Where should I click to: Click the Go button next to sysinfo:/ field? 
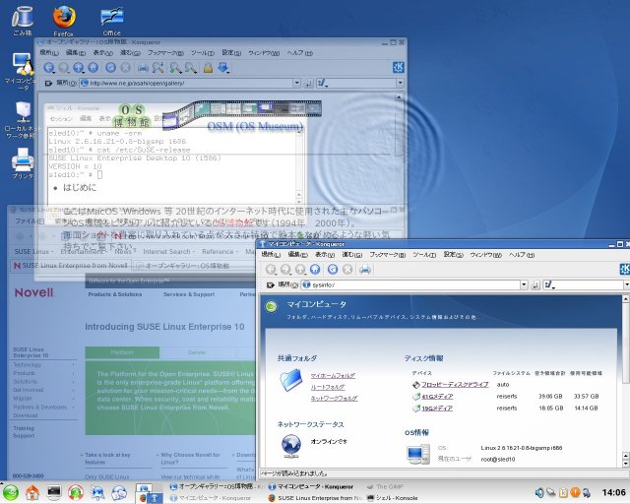coord(535,284)
